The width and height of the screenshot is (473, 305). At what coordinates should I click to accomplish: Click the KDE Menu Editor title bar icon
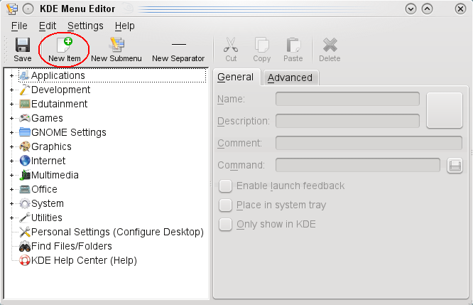click(x=12, y=9)
